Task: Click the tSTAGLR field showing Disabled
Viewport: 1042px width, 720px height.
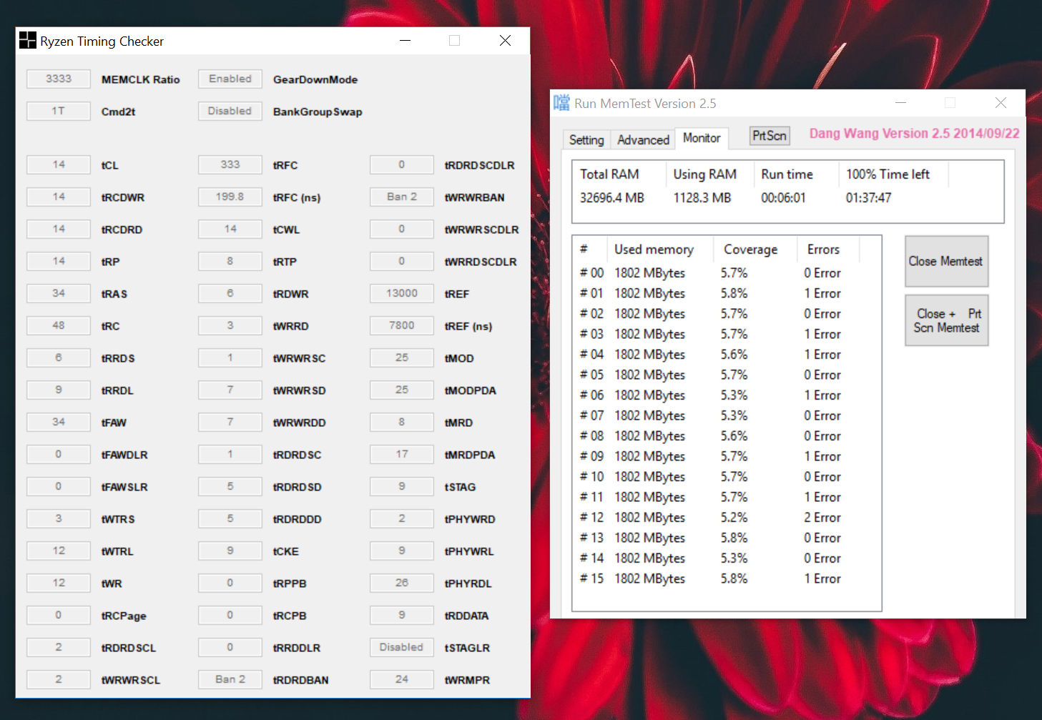Action: click(x=402, y=647)
